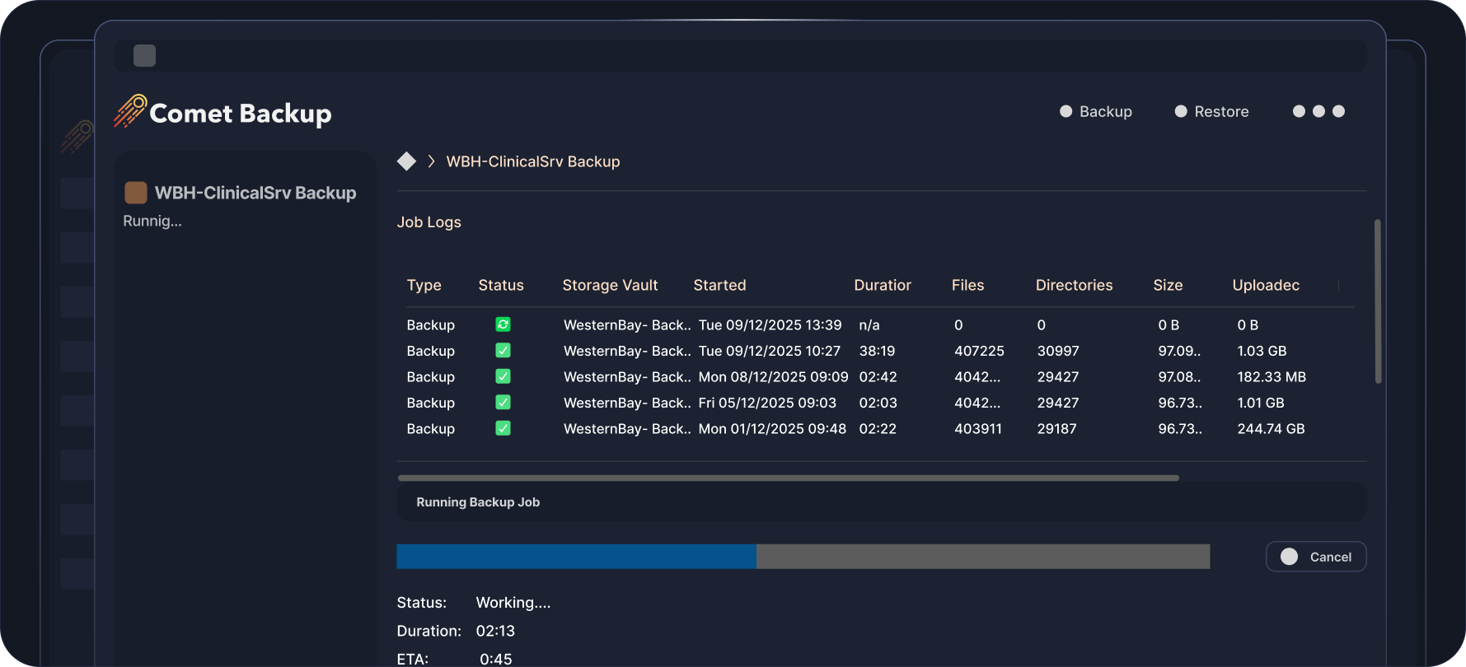1466x667 pixels.
Task: Click the blue backup progress bar
Action: [576, 557]
